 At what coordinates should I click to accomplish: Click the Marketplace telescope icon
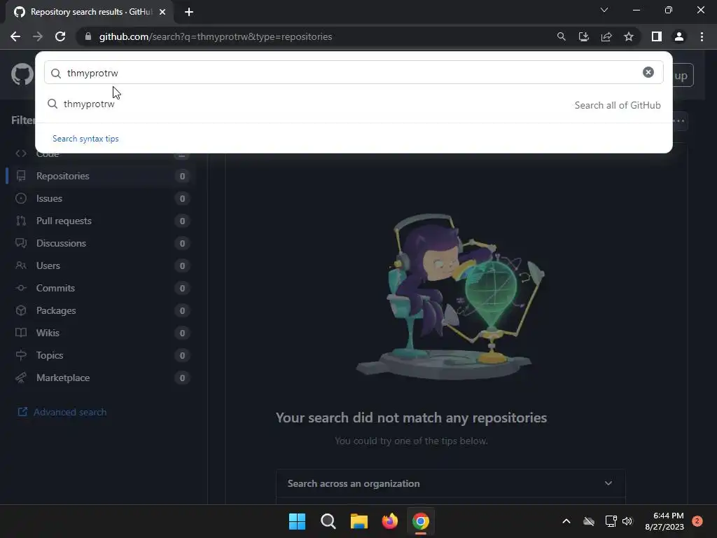(21, 378)
